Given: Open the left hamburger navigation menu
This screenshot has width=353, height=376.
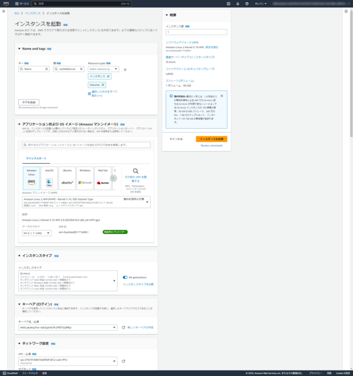Looking at the screenshot, I should [4, 11].
